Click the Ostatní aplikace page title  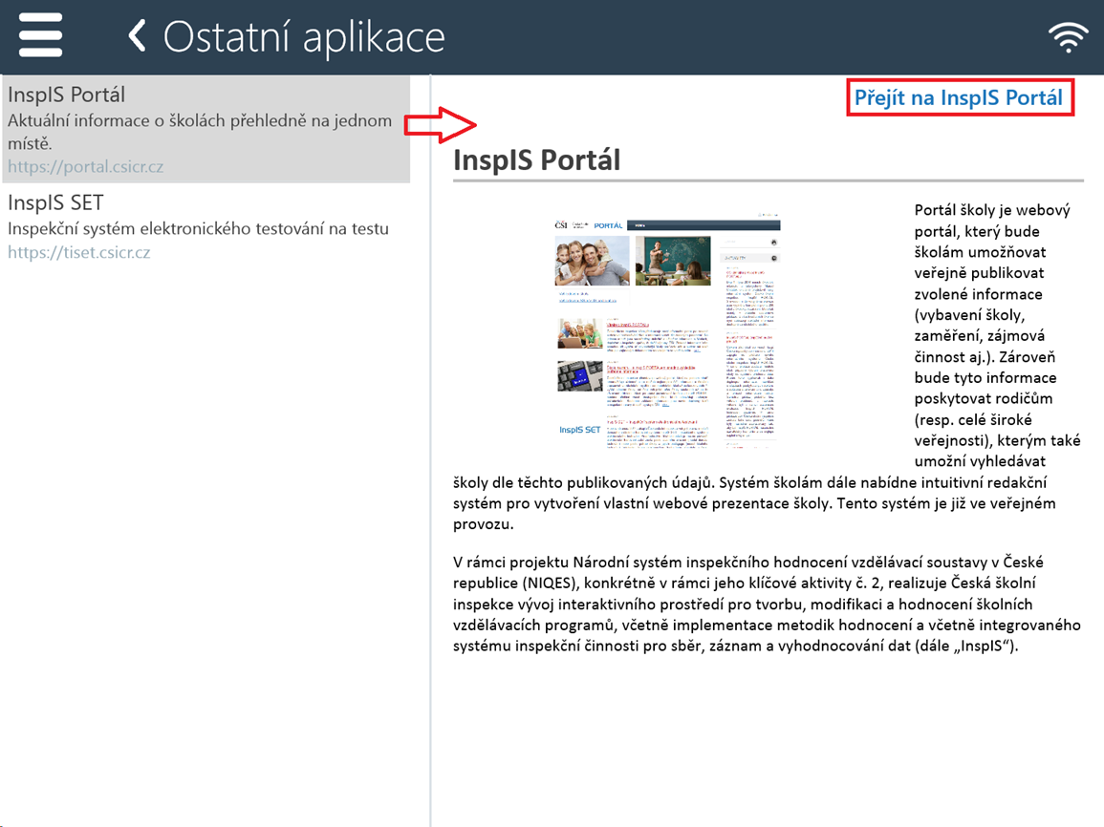304,36
